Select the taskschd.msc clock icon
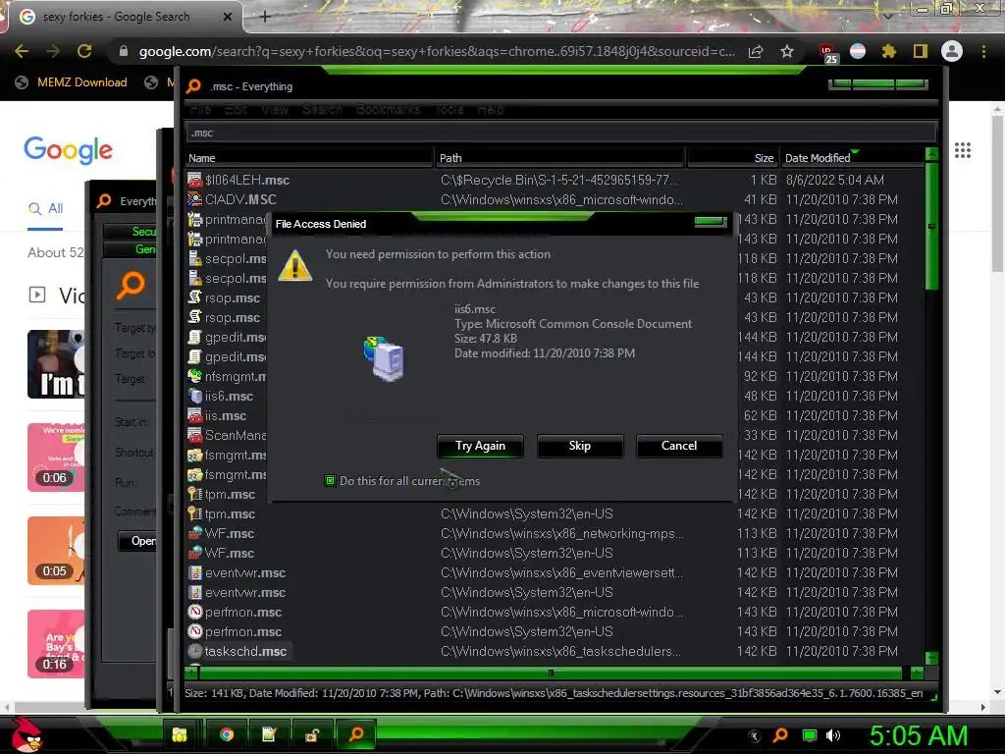Viewport: 1005px width, 754px height. tap(195, 652)
